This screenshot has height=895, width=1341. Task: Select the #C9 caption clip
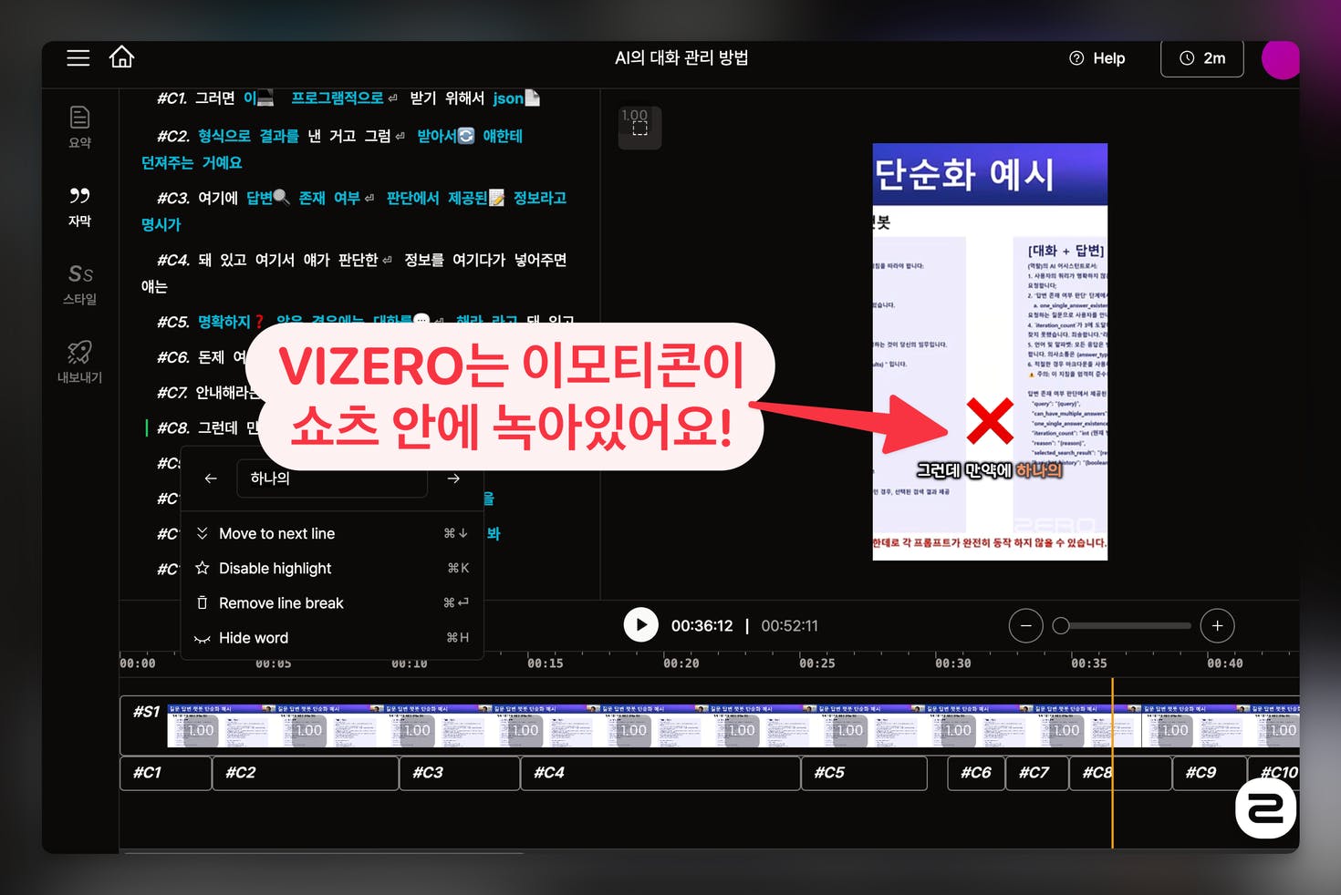pos(1210,773)
